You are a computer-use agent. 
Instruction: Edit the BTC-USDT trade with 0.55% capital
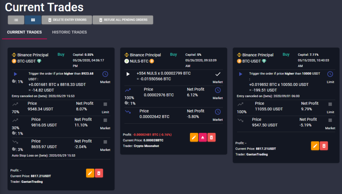90,173
